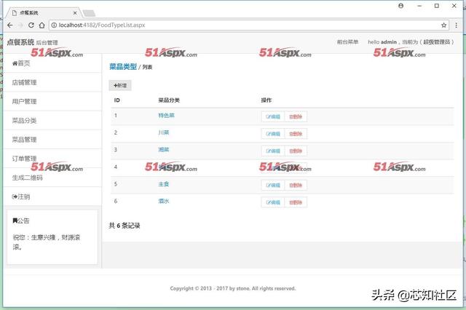Bookmark this page with the star icon

443,25
